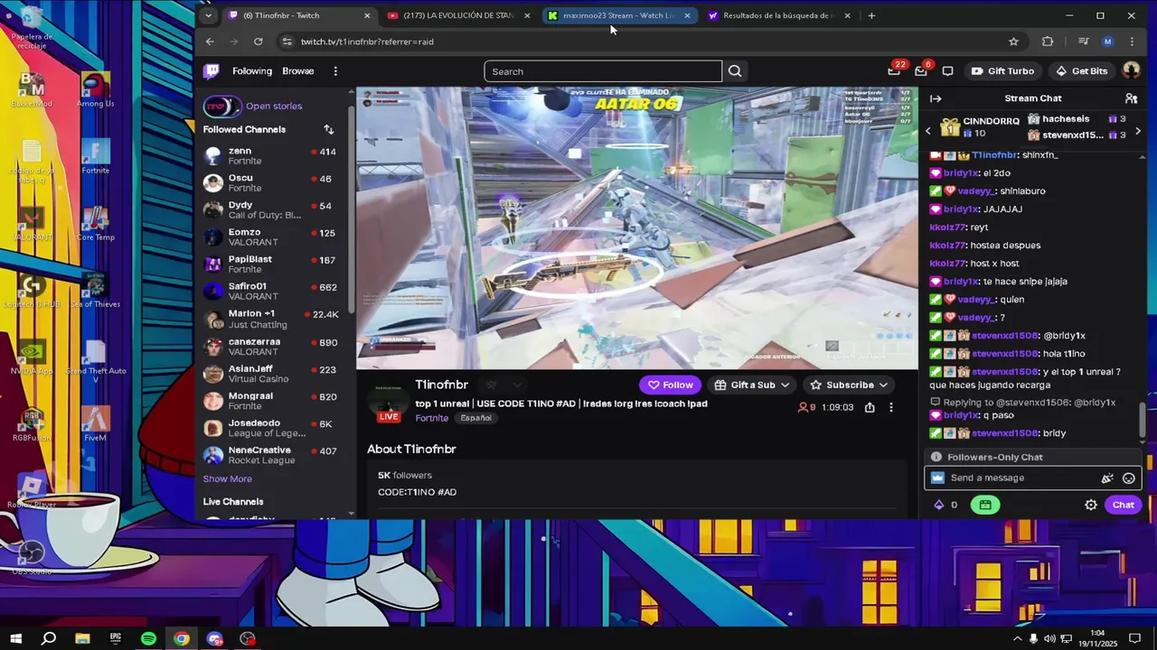The image size is (1157, 650).
Task: Click the Windows Start button
Action: (15, 639)
